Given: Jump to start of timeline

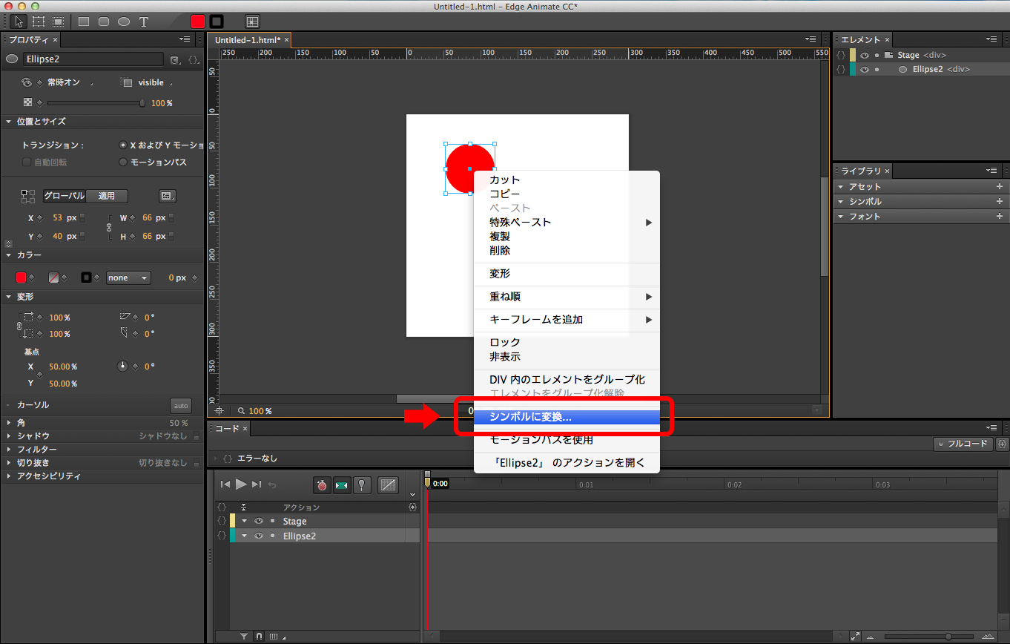Looking at the screenshot, I should click(225, 484).
